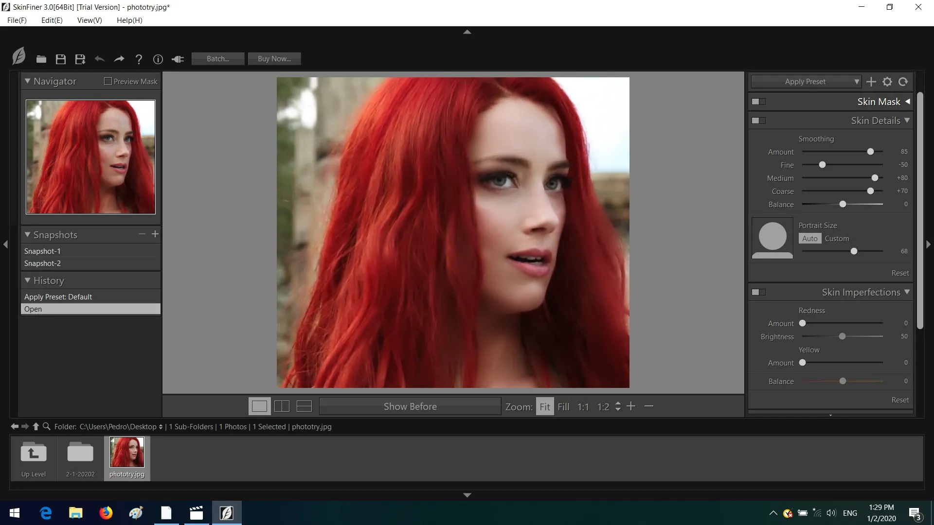Collapse the right panel with the side arrow
Image resolution: width=934 pixels, height=525 pixels.
pyautogui.click(x=928, y=245)
